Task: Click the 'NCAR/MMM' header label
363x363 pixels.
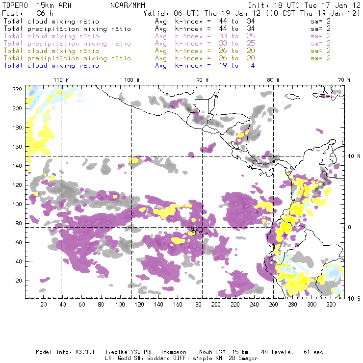Action: point(128,5)
